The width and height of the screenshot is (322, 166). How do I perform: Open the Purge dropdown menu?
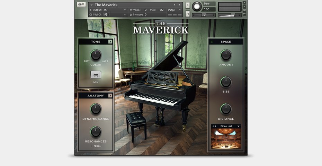(x=175, y=10)
